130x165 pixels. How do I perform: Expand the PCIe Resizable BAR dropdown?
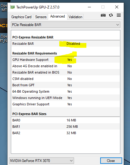pyautogui.click(x=66, y=25)
